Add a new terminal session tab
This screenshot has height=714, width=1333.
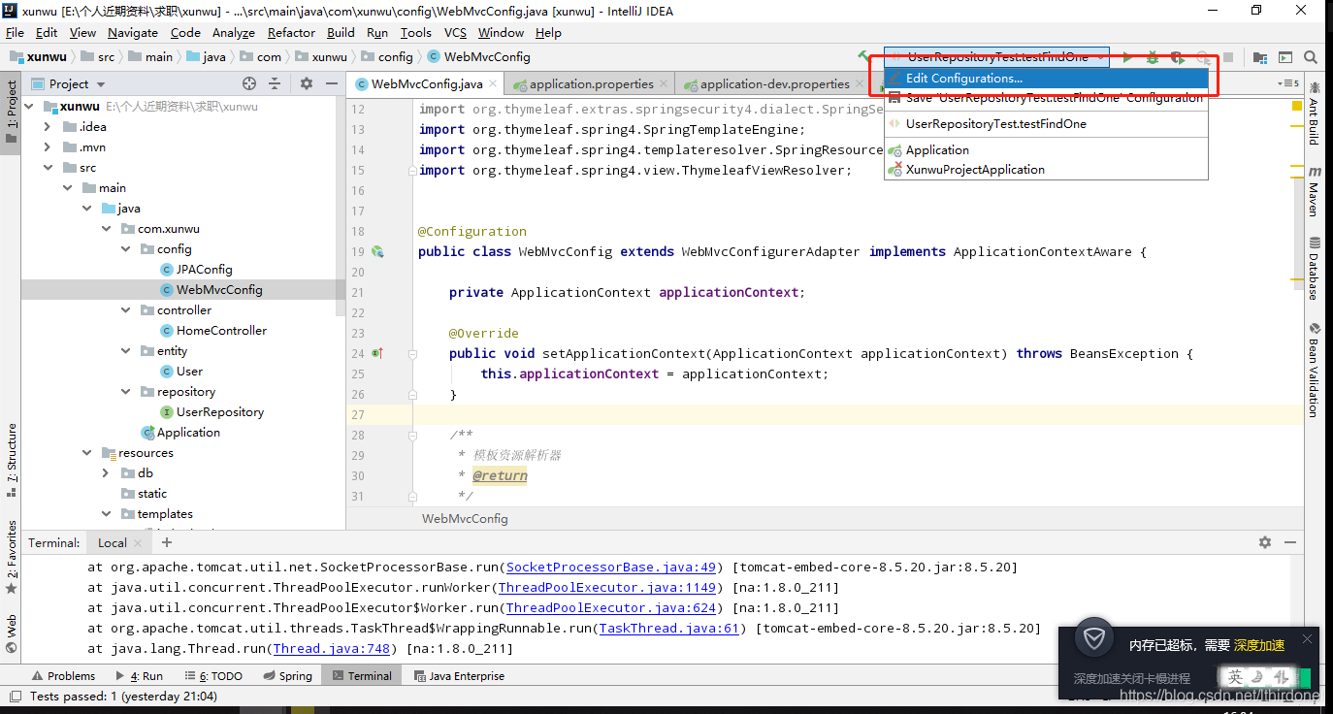click(x=167, y=542)
